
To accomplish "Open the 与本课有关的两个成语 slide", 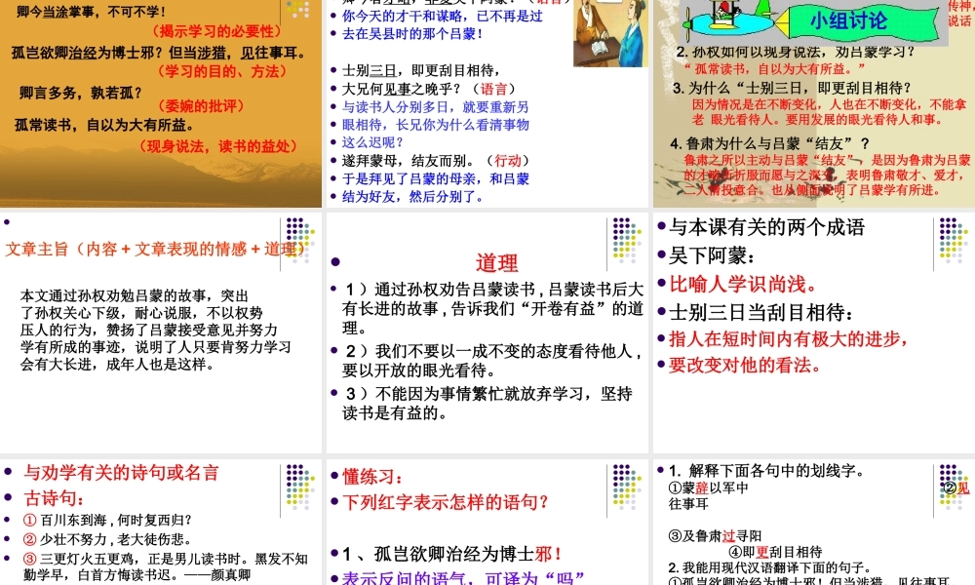I will click(x=814, y=332).
